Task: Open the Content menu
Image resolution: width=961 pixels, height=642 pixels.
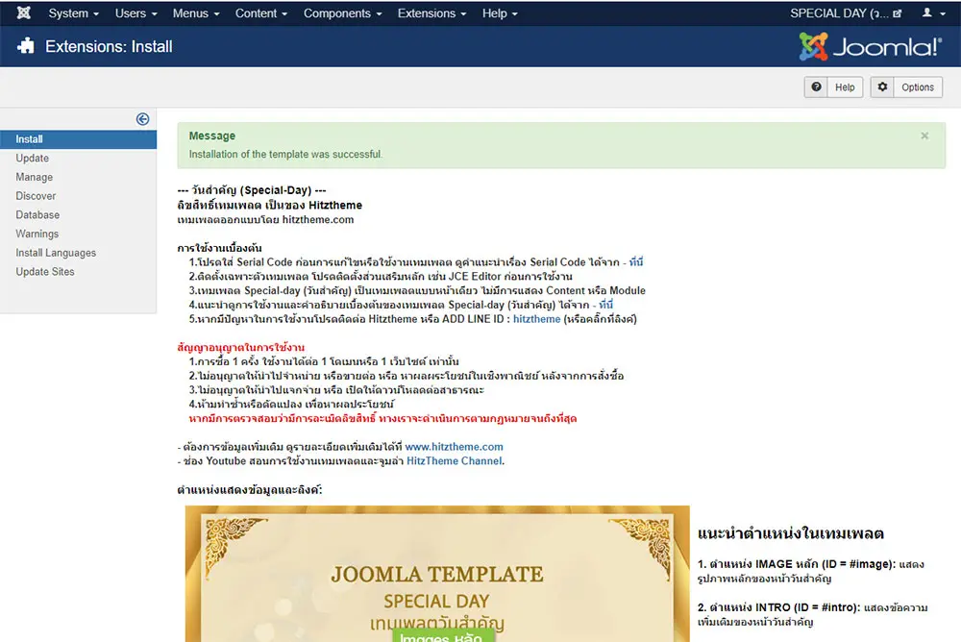Action: tap(262, 13)
